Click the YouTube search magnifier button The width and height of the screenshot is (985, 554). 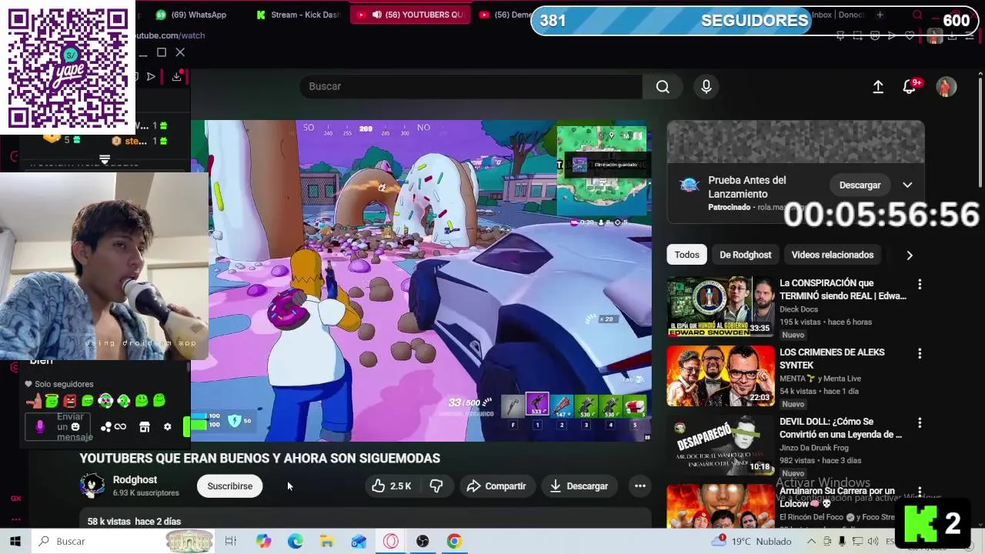click(663, 87)
